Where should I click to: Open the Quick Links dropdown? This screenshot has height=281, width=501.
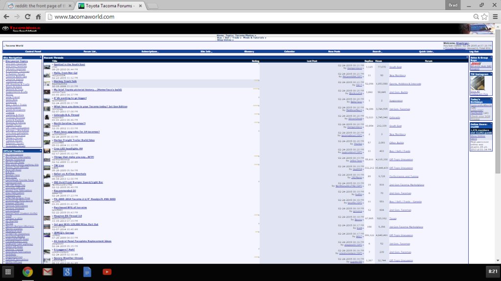click(426, 51)
